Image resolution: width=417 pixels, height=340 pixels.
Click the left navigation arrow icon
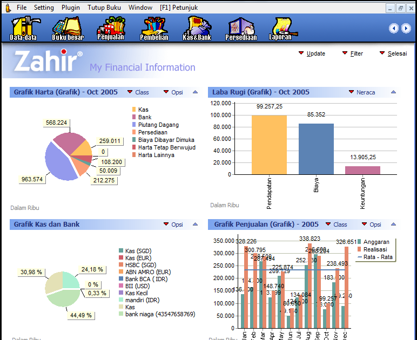(x=394, y=28)
